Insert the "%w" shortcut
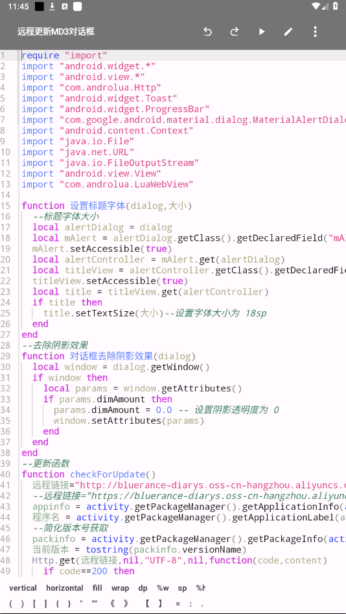346x614 pixels. pyautogui.click(x=163, y=587)
